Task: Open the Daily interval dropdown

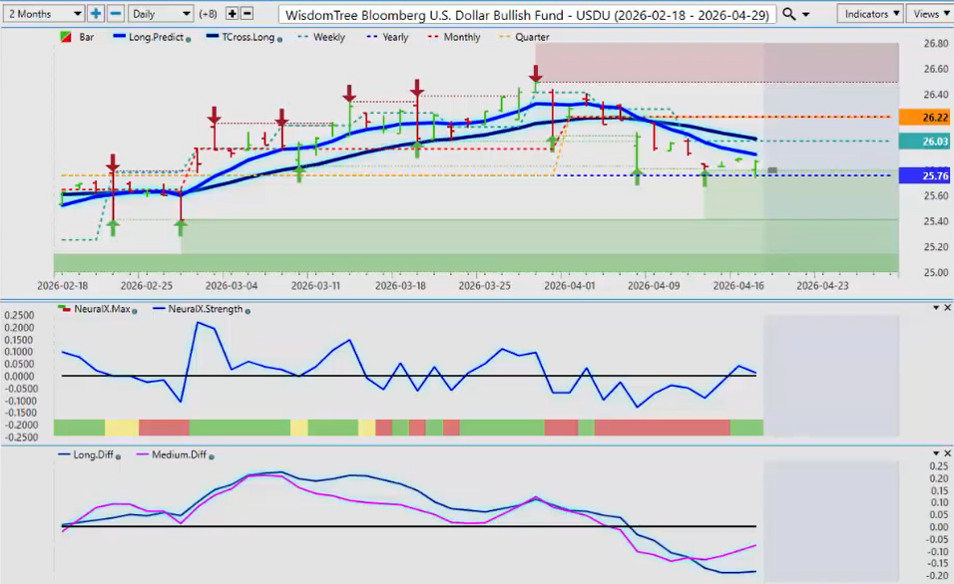Action: pyautogui.click(x=161, y=14)
